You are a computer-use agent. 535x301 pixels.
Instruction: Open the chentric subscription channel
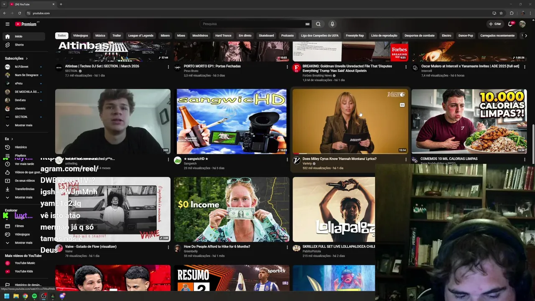(24, 109)
